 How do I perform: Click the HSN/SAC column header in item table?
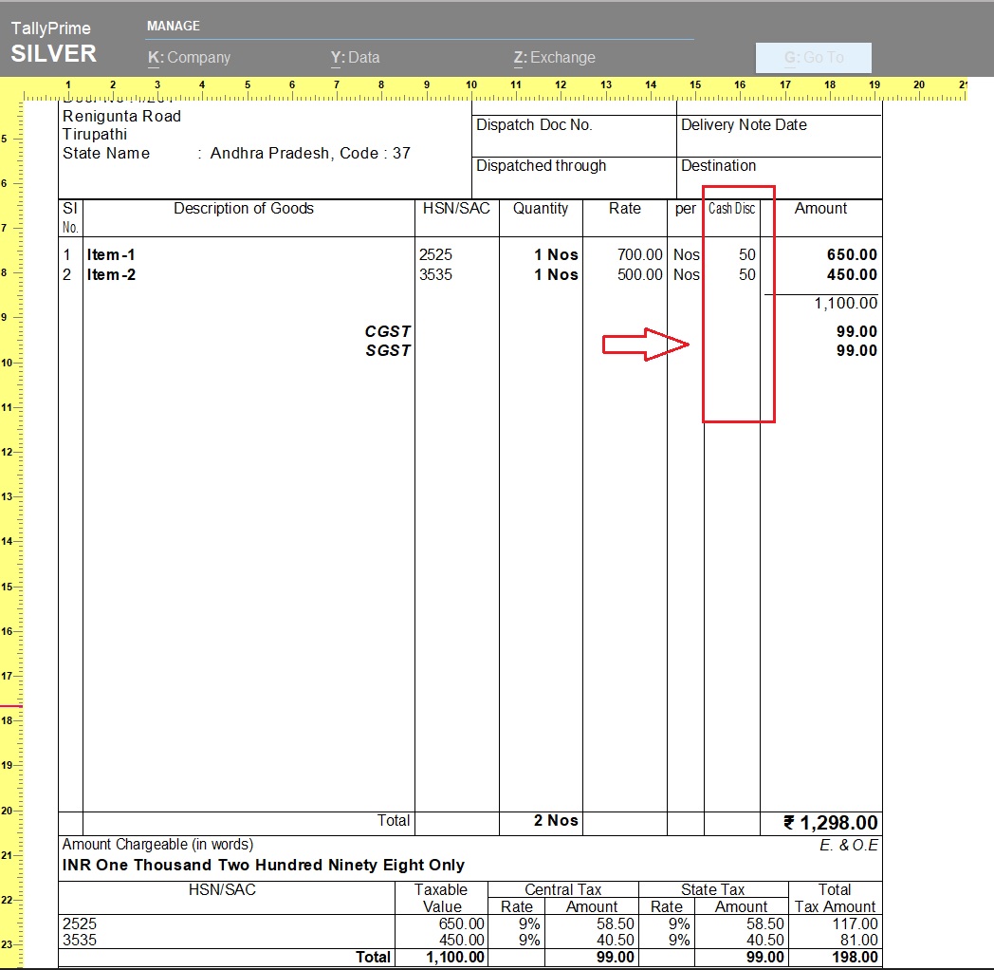click(x=456, y=209)
